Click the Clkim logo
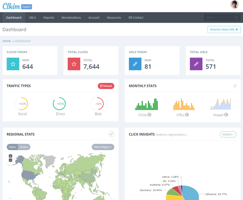Screen dimensions: 243x200 click(11, 6)
